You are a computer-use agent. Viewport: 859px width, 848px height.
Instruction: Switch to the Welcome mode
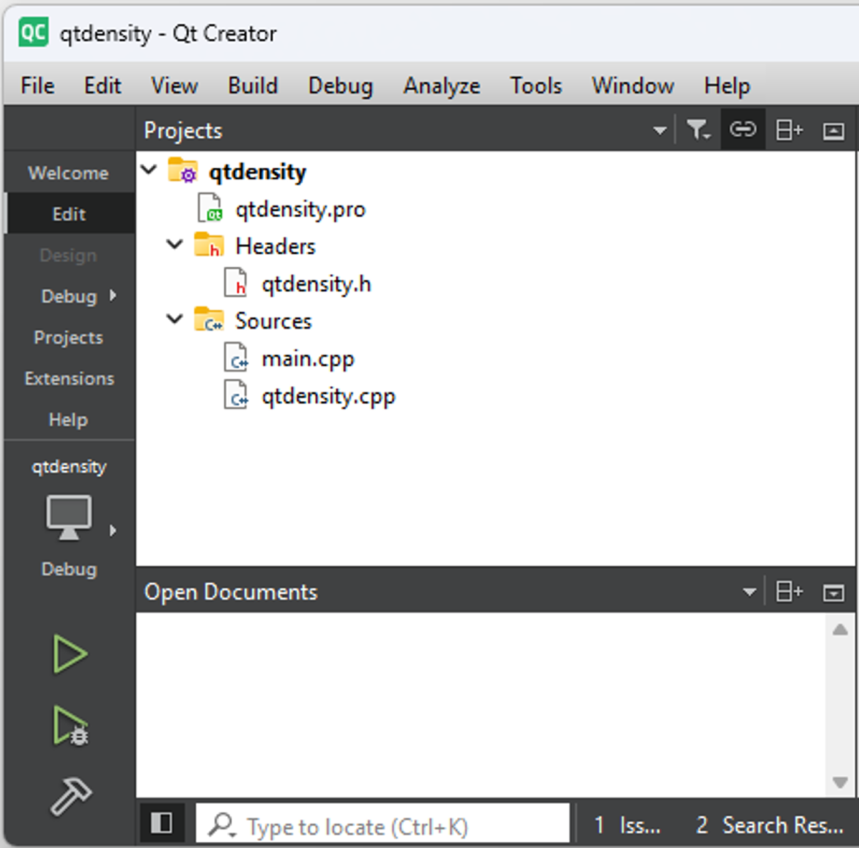pos(67,172)
